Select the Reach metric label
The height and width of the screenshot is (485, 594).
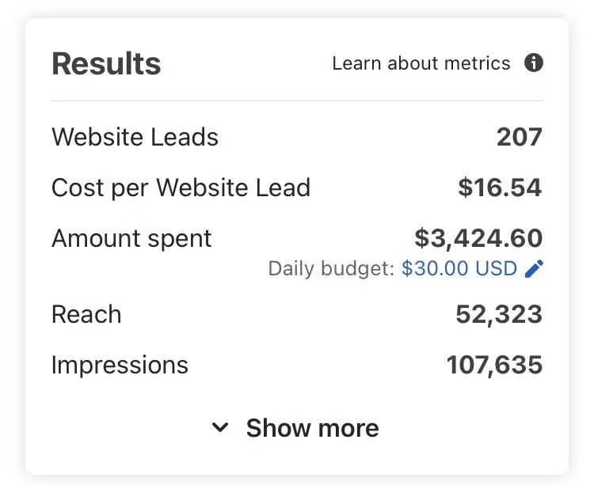click(x=86, y=314)
